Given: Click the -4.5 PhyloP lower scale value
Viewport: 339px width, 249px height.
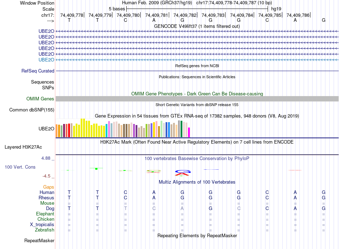Looking at the screenshot, I should coord(46,176).
